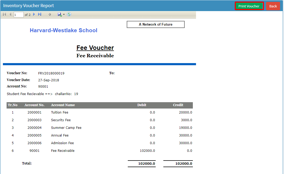Click Tuition Fee credit 20000.0
Screen dimensions: 284x174
point(185,112)
